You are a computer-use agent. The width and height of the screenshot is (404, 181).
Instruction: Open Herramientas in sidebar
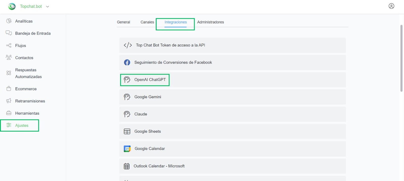click(27, 113)
